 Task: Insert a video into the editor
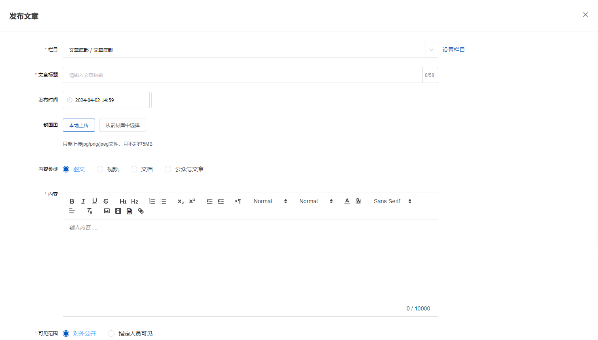(x=118, y=211)
